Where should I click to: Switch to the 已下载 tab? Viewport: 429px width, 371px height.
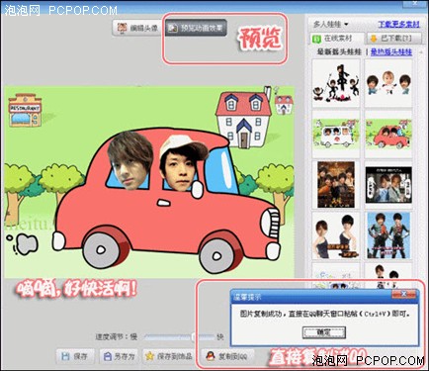(394, 39)
